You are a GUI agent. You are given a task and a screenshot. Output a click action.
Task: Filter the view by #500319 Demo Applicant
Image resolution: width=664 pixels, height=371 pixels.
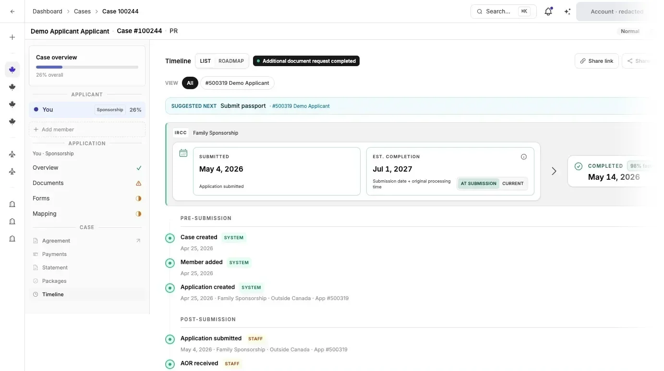(237, 83)
